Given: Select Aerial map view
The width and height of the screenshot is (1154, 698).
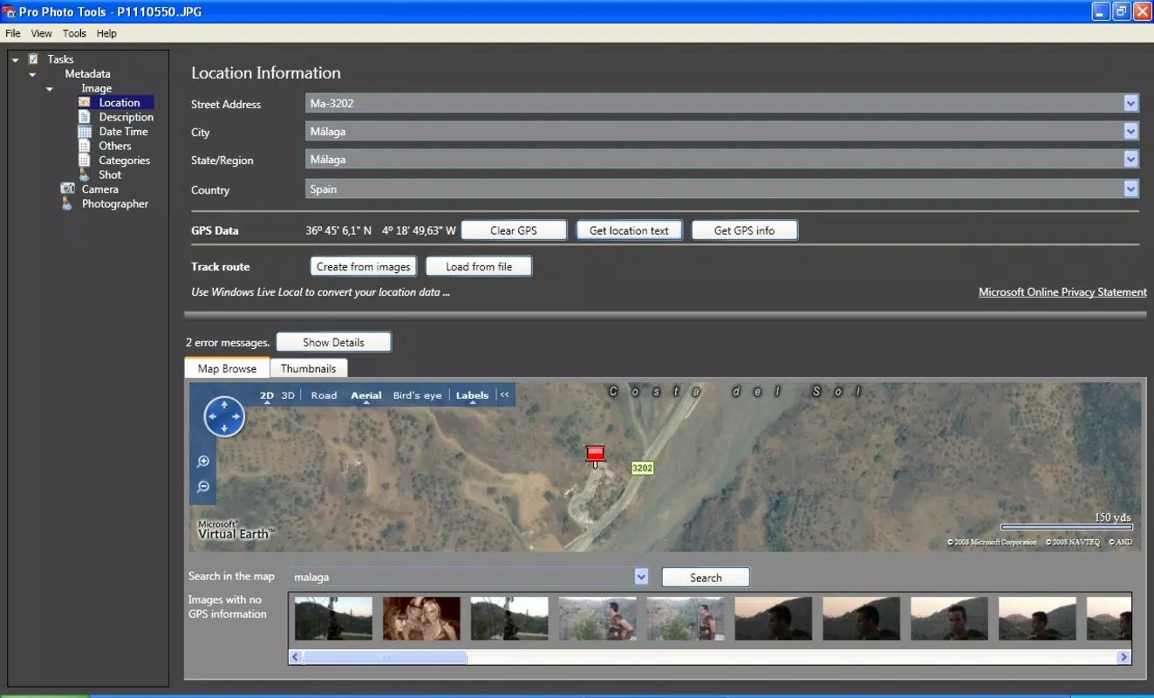Looking at the screenshot, I should [x=366, y=395].
